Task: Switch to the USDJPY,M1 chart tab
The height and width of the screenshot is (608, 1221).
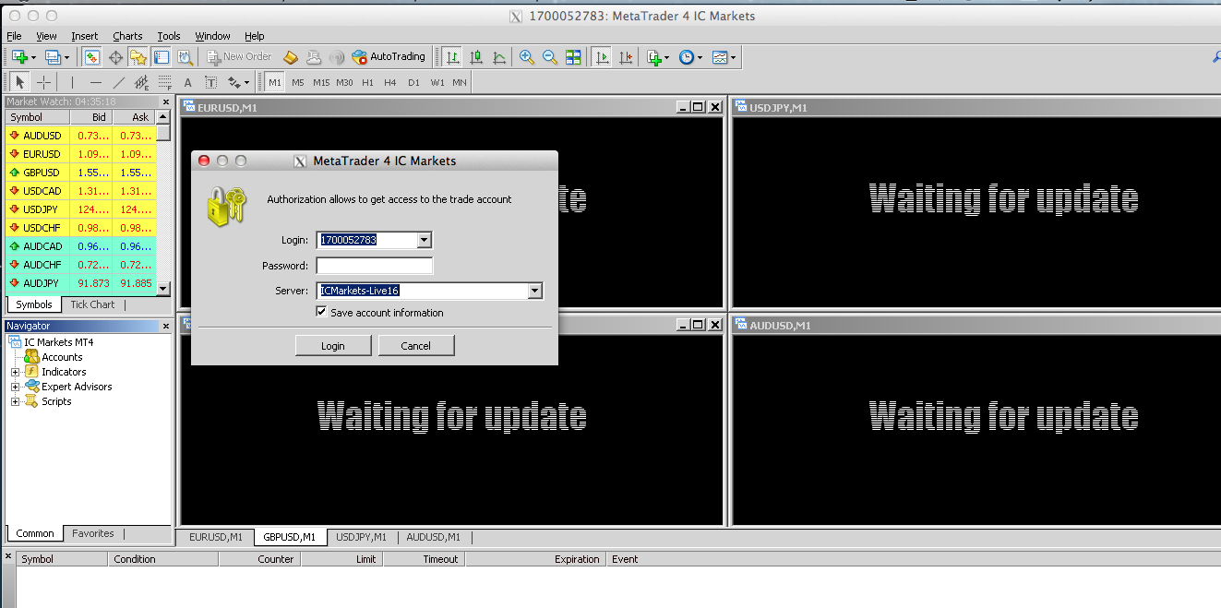Action: 360,537
